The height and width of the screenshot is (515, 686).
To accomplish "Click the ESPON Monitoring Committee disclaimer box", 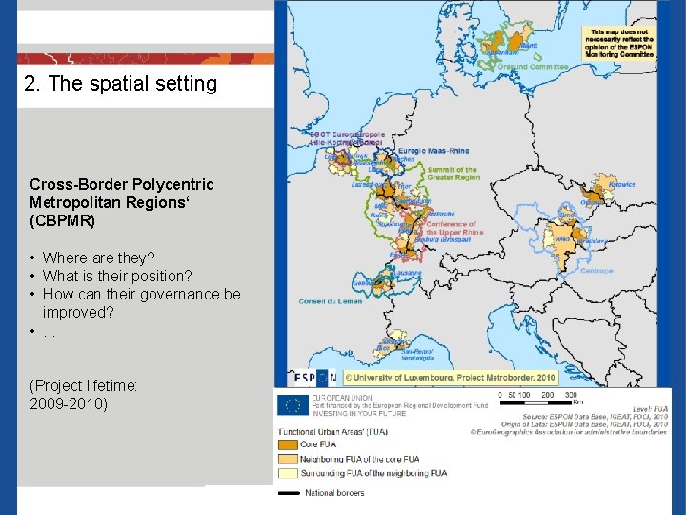I will pos(618,43).
